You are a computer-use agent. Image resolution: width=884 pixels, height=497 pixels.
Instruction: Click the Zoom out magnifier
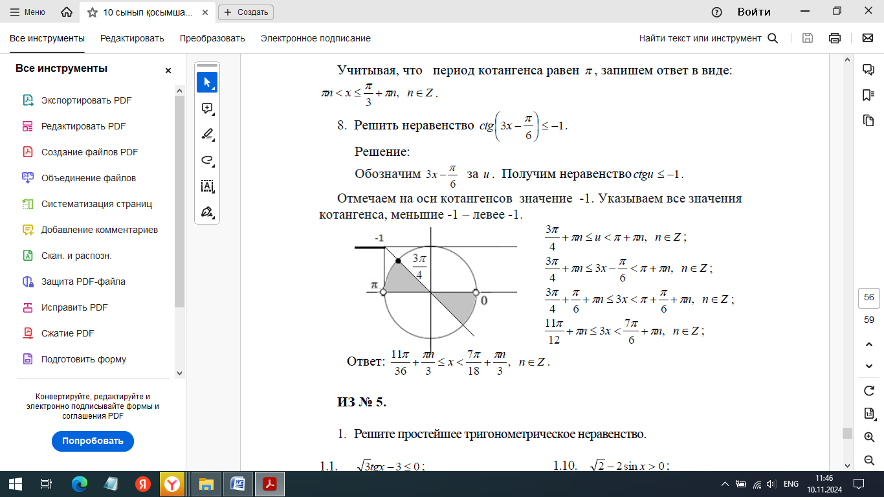click(x=869, y=460)
